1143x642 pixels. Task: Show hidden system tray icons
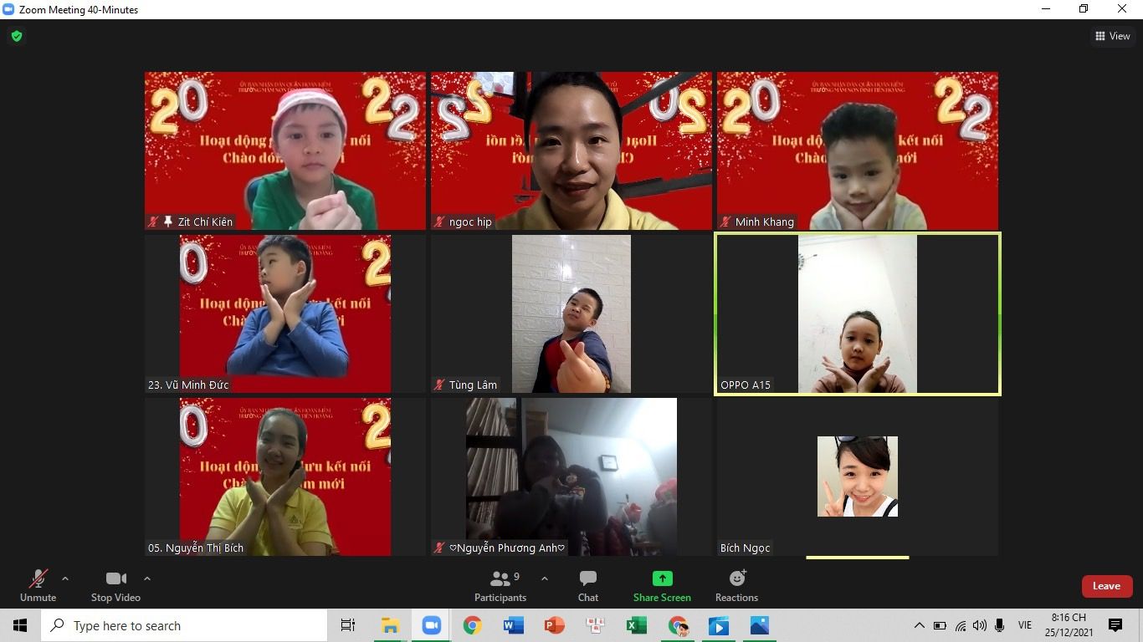(919, 625)
